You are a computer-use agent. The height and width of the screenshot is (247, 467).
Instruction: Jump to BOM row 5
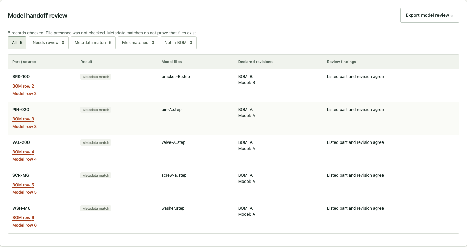click(x=23, y=185)
